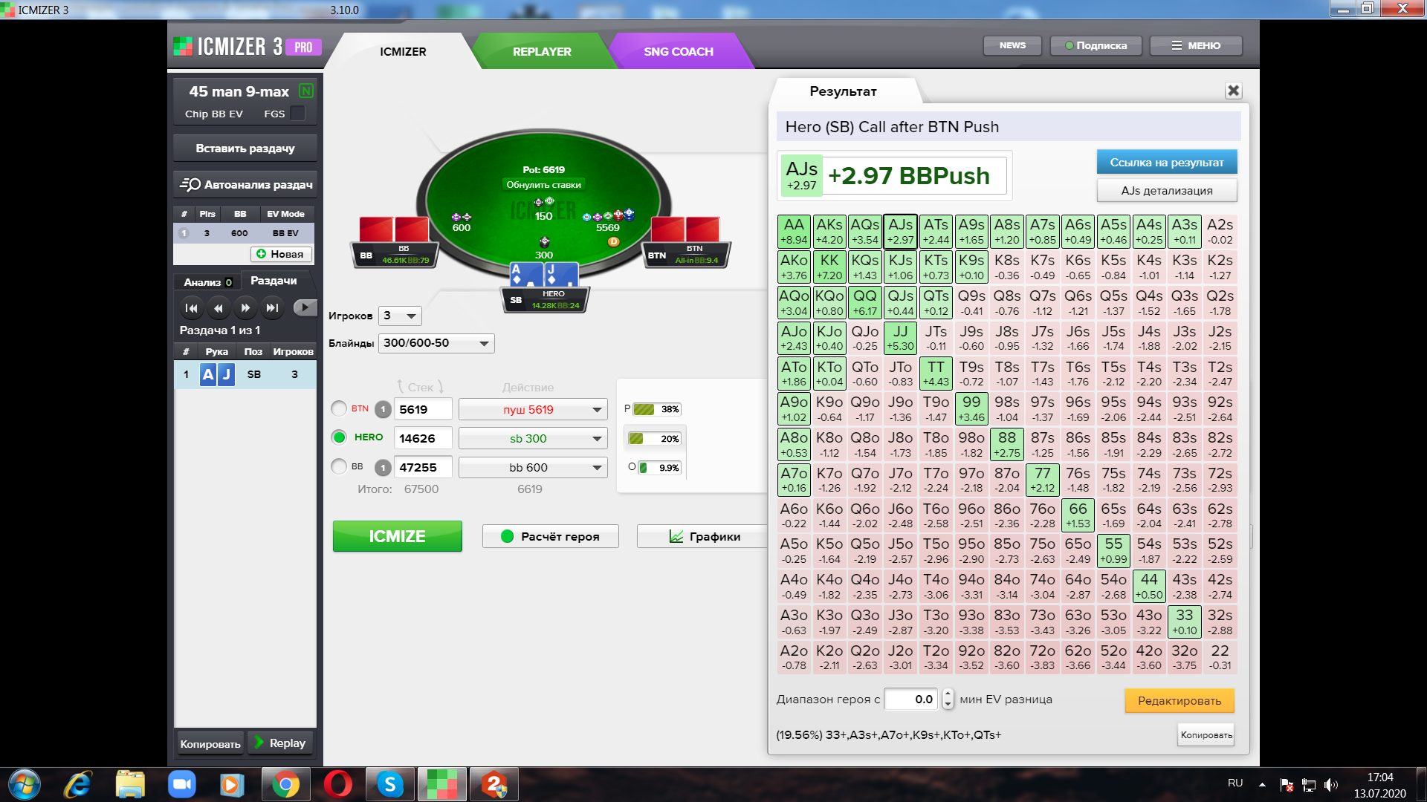
Task: Open the HERO action dropdown sb 300
Action: (x=533, y=438)
